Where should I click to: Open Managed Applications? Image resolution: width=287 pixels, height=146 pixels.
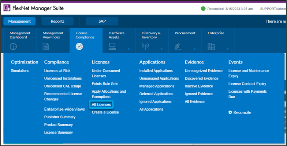157,86
